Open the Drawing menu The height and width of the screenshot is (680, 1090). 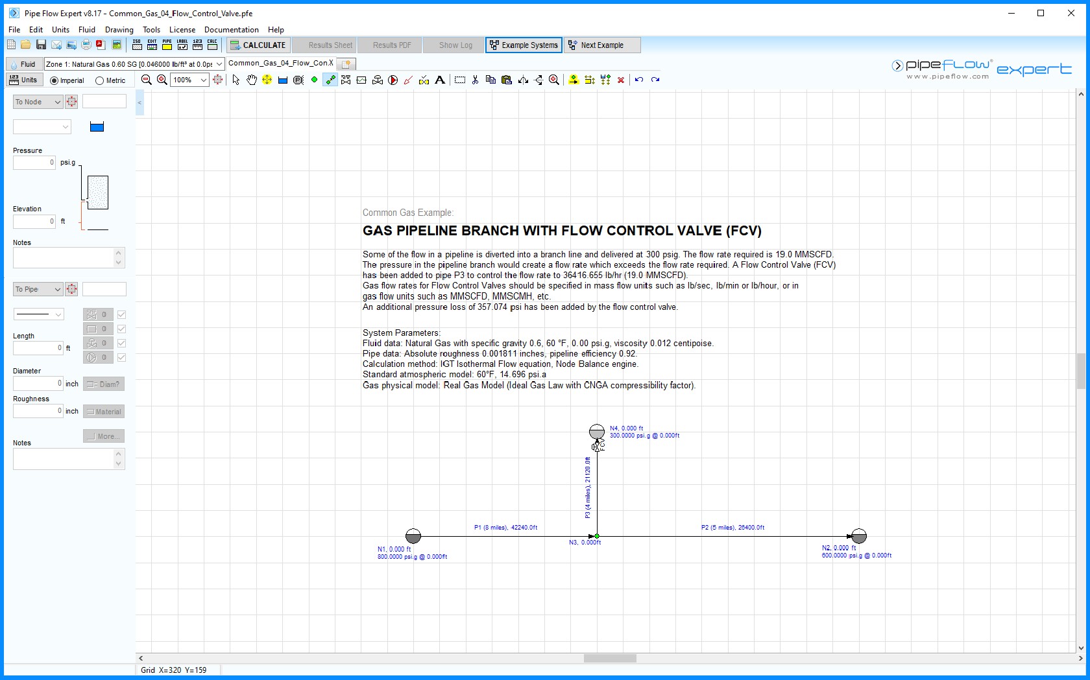point(119,30)
